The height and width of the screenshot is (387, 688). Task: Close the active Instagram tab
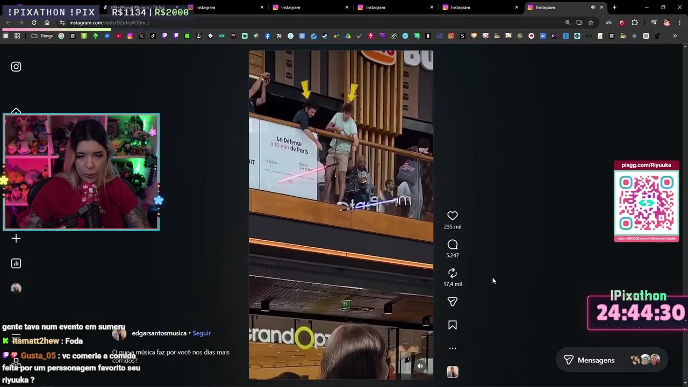click(x=601, y=8)
